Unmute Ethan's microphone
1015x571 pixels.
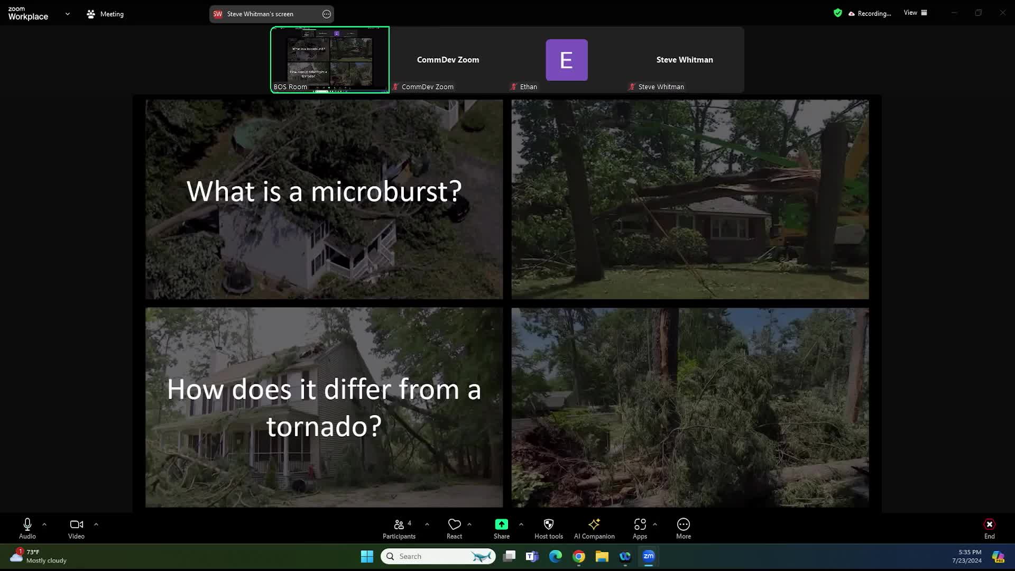point(513,86)
